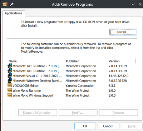143x131 pixels.
Task: Click version '6.3.1' for VOCALOID6 Editor
Action: [112, 86]
